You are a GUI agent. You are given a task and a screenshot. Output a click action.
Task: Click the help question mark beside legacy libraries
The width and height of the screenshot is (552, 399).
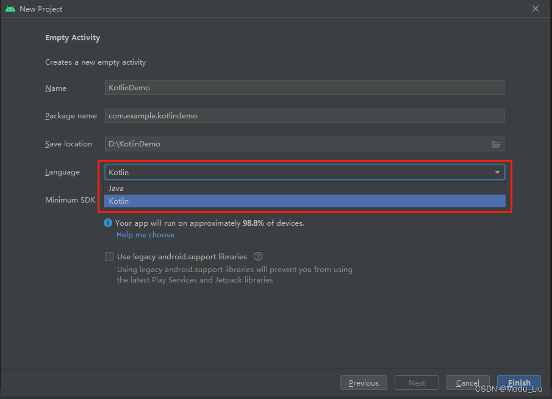pos(258,256)
